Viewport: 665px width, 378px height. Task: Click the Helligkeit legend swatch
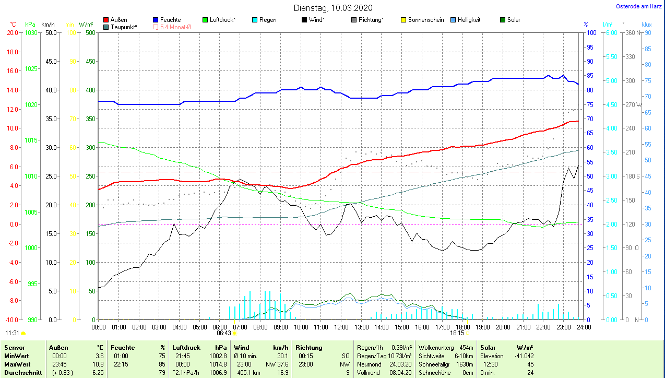[x=453, y=20]
